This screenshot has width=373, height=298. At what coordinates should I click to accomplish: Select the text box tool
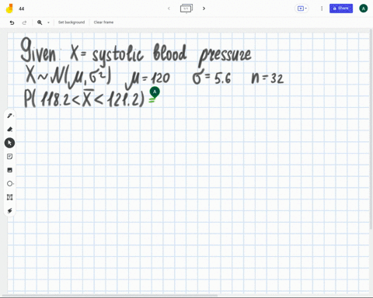pos(10,197)
